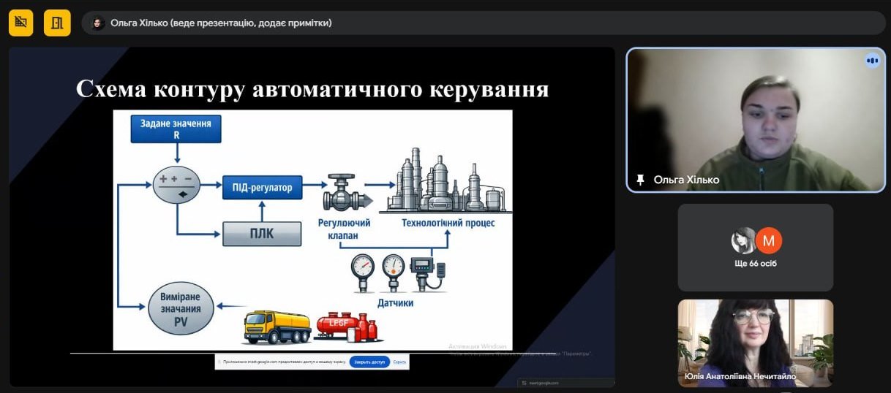Click the 'Скрыть' link in sharing notification
Image resolution: width=891 pixels, height=393 pixels.
tap(399, 362)
